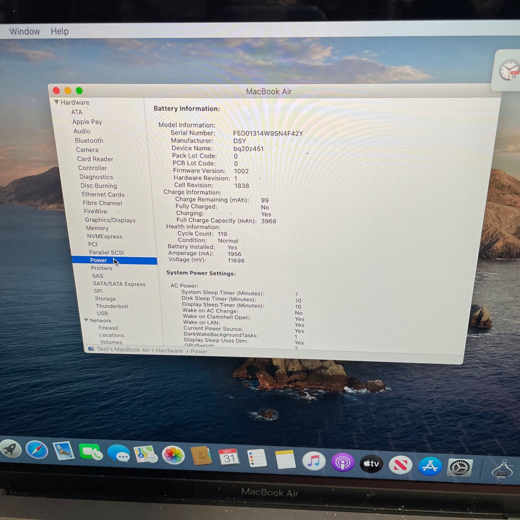Launch Safari from the Dock

pyautogui.click(x=37, y=450)
